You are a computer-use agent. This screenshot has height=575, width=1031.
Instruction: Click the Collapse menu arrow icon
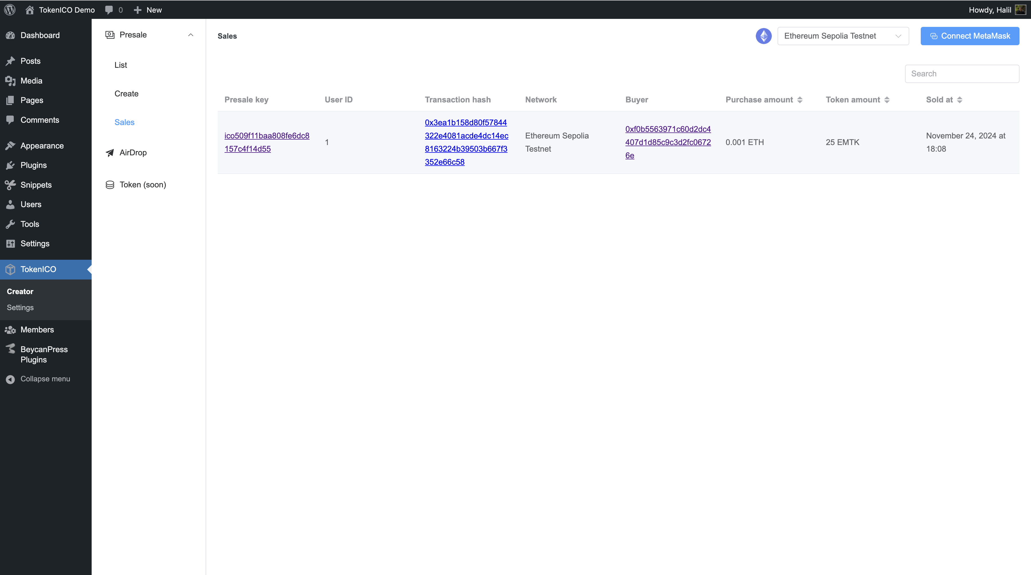10,379
